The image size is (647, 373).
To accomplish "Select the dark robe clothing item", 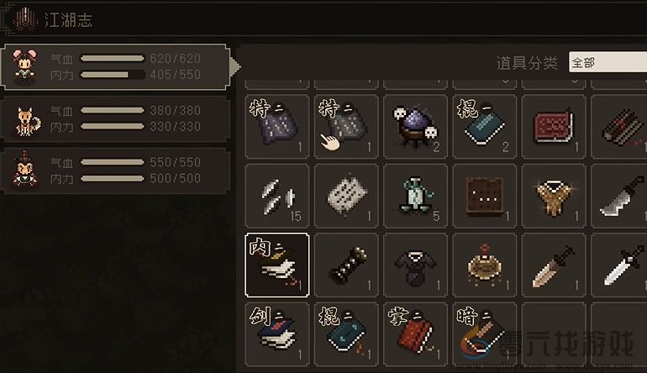I will click(x=415, y=265).
